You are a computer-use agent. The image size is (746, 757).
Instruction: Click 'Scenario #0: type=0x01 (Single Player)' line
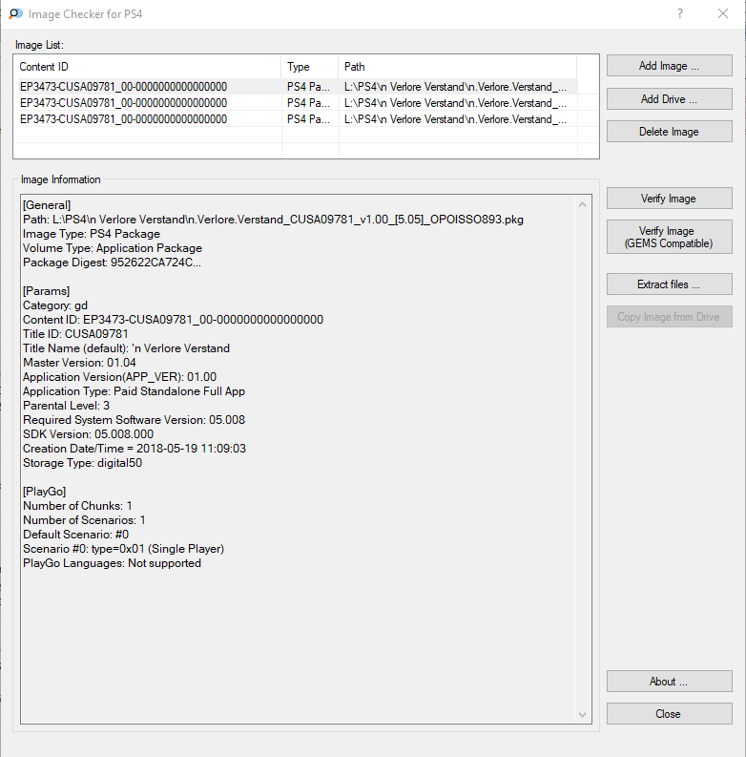pos(123,549)
